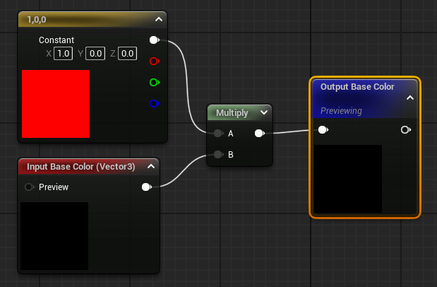Click the Y value field showing 0.0
This screenshot has width=437, height=287.
click(95, 53)
